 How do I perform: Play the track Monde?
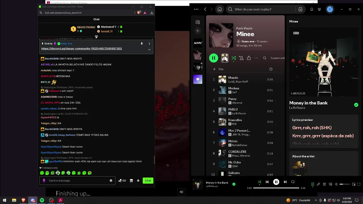[246, 79]
